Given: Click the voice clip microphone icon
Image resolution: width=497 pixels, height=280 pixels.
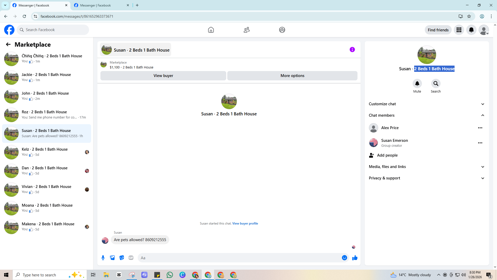Looking at the screenshot, I should click(x=103, y=258).
